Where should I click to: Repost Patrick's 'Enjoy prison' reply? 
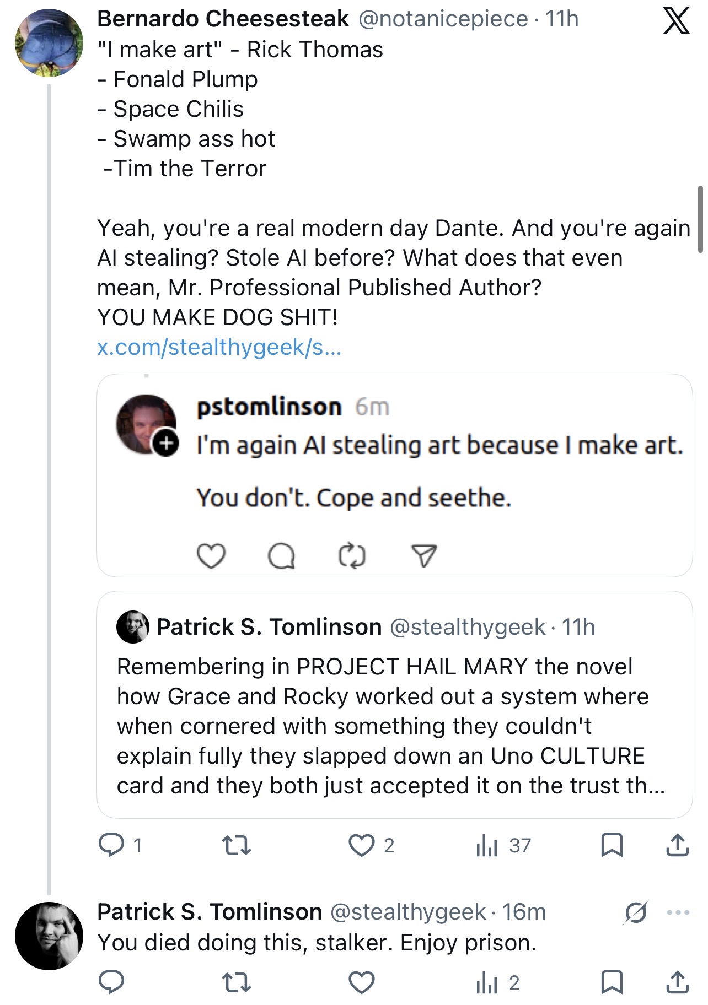tap(236, 982)
